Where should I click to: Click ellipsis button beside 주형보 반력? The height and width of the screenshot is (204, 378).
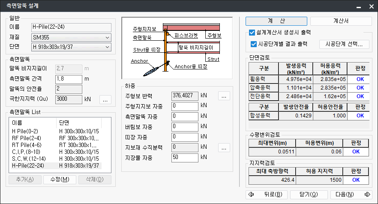[224, 96]
